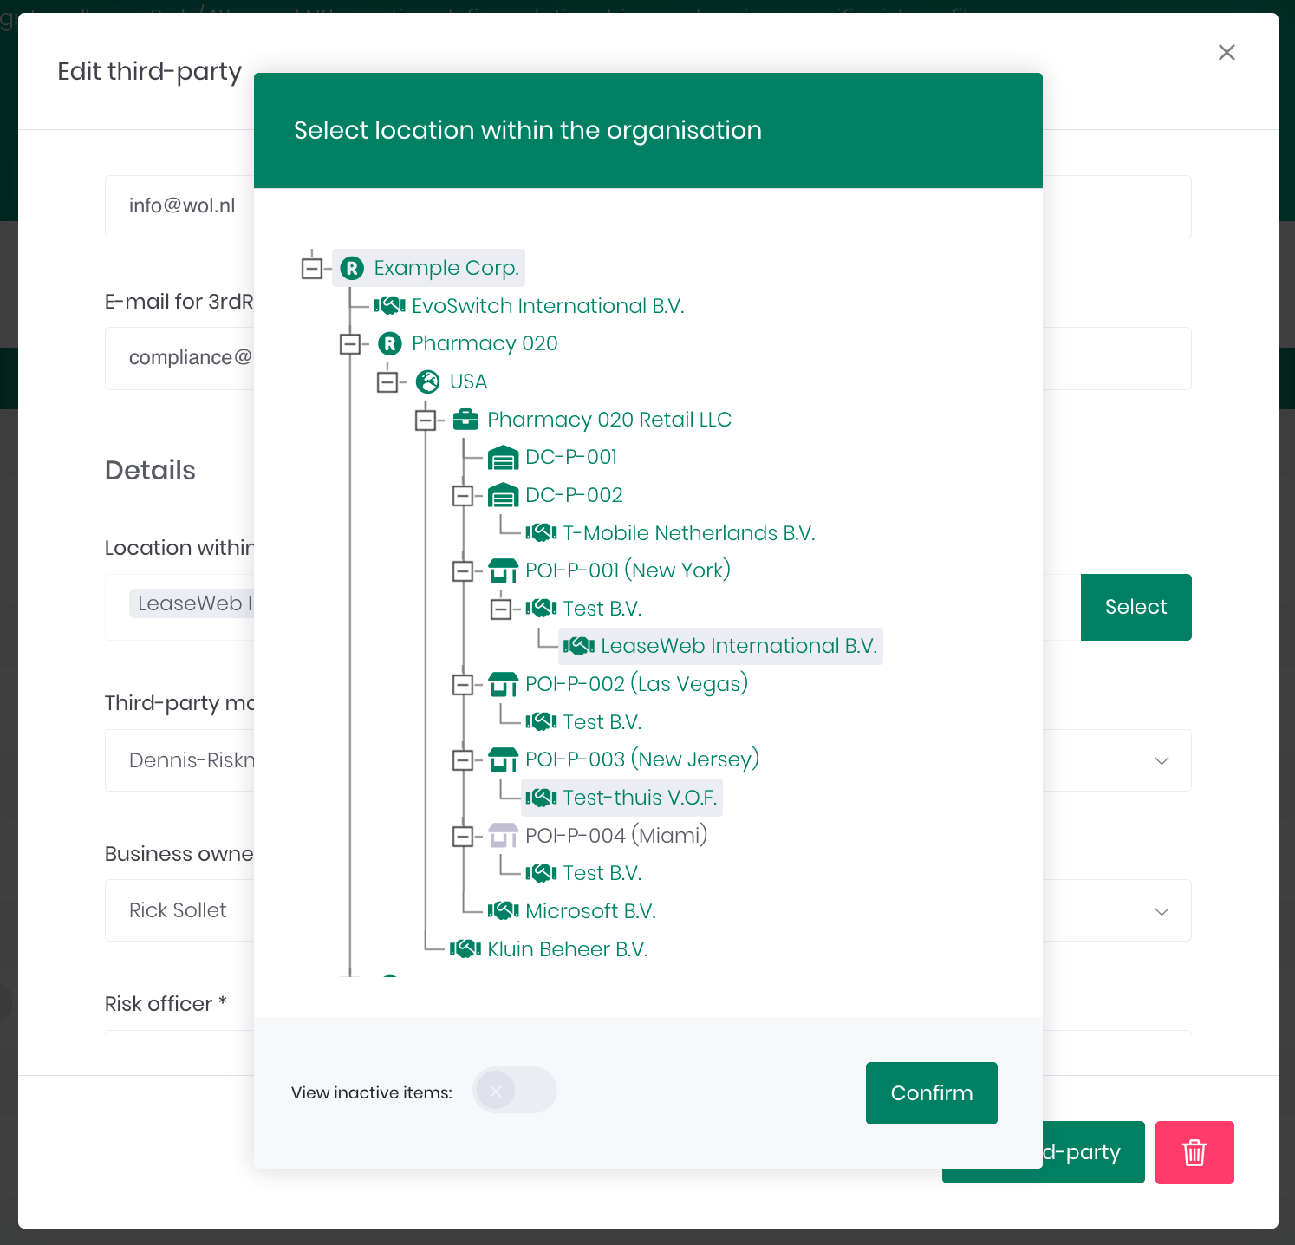Click handshake icon of Kluin Beheer B.V.
This screenshot has width=1295, height=1245.
click(465, 949)
